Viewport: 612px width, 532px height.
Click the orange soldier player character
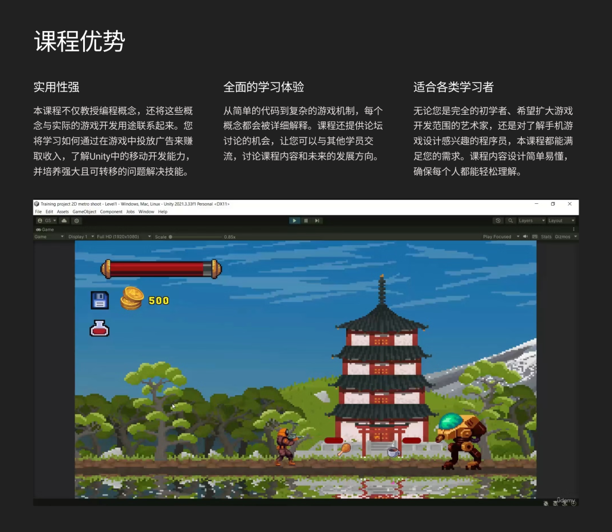click(x=286, y=447)
